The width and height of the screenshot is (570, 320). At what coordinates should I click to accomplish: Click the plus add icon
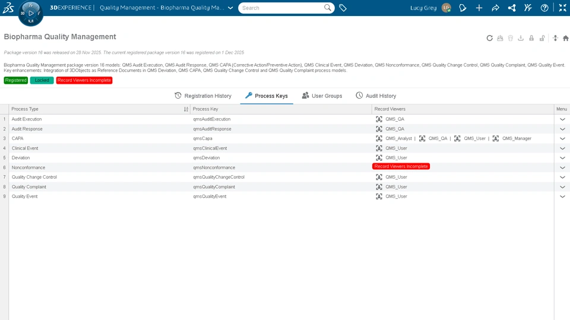pos(479,8)
